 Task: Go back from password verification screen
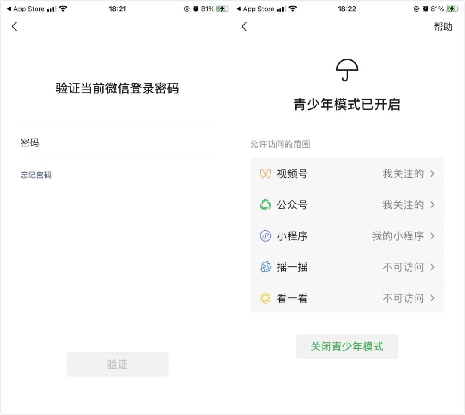(x=15, y=26)
